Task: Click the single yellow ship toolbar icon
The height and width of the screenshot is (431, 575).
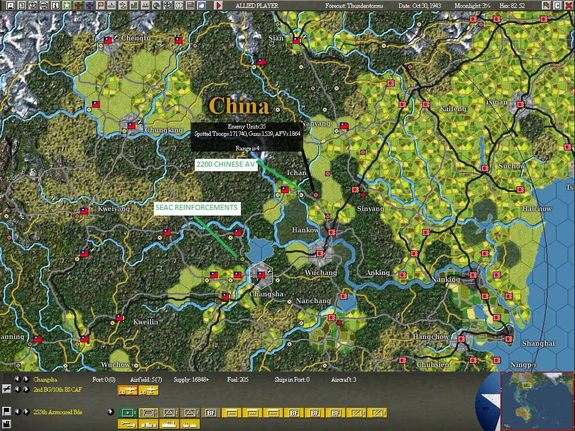Action: pyautogui.click(x=112, y=6)
